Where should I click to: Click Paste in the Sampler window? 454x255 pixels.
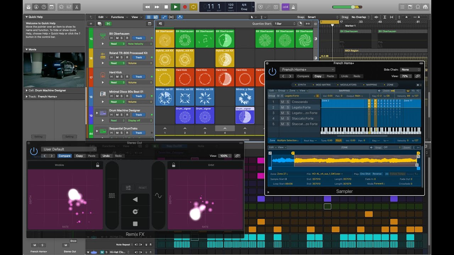[330, 76]
